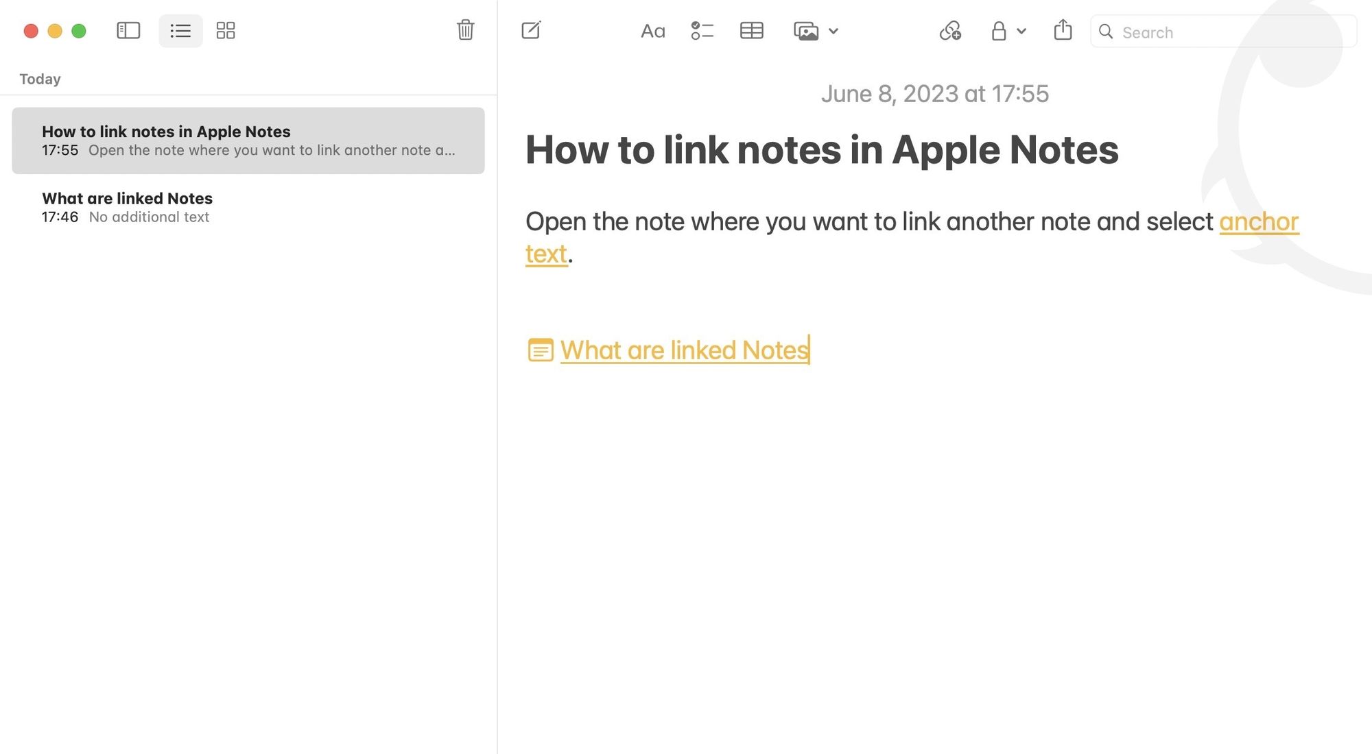1372x754 pixels.
Task: Open the lock options dropdown chevron
Action: click(x=1021, y=32)
